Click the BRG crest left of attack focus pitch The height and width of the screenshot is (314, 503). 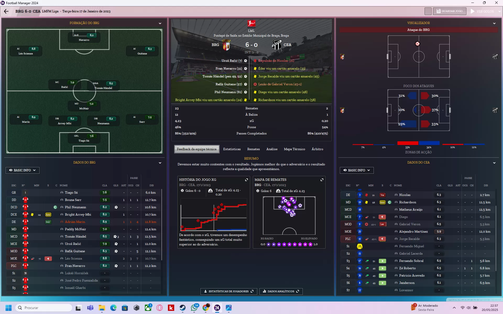pos(342,110)
